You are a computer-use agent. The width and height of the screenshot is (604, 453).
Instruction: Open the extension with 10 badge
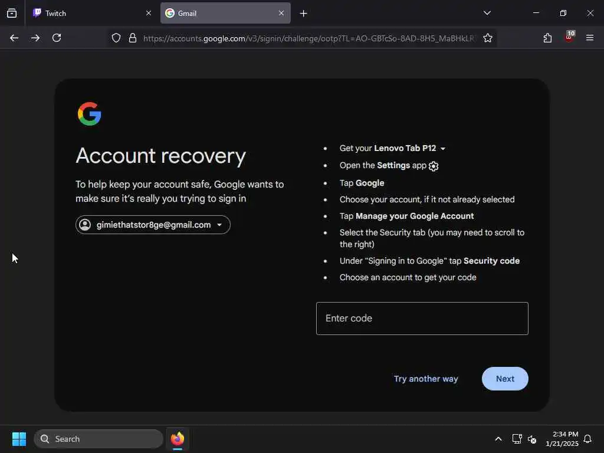click(x=569, y=37)
